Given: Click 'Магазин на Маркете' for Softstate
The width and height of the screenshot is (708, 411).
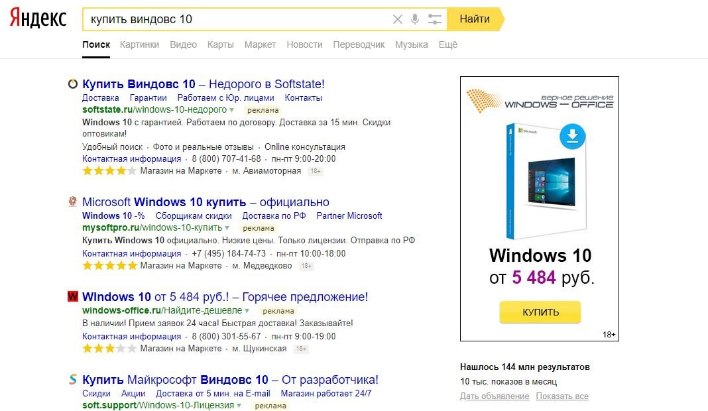Looking at the screenshot, I should coord(180,171).
